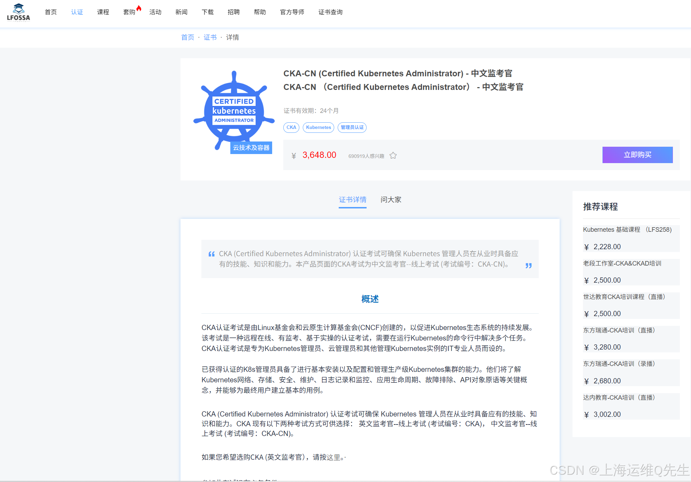Click the CKA tag
The height and width of the screenshot is (482, 691).
pyautogui.click(x=291, y=128)
